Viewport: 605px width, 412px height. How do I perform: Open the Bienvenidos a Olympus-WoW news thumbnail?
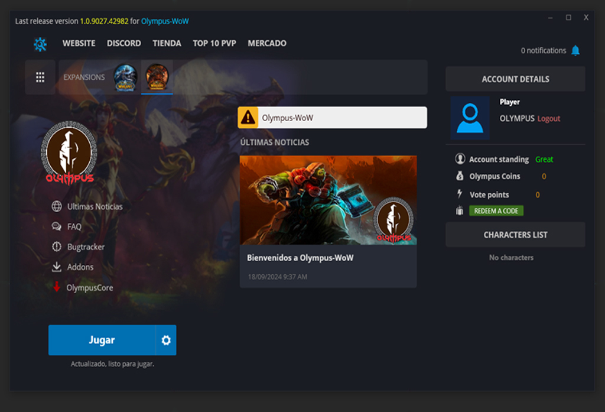coord(328,200)
